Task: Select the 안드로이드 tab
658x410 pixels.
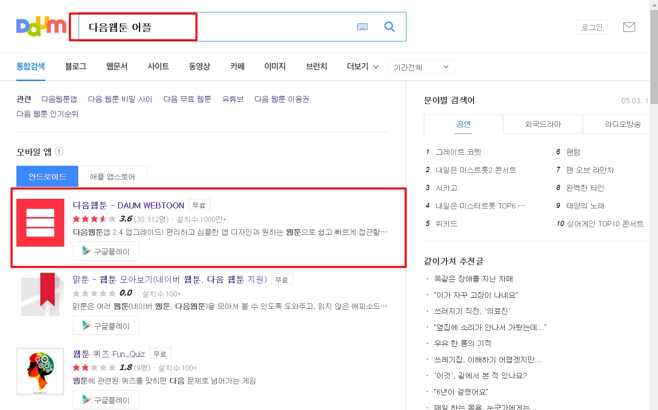Action: click(48, 177)
